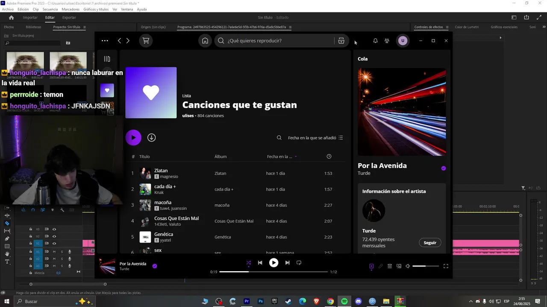Open the ulises profile link
Screen dimensions: 547x307
[188, 116]
